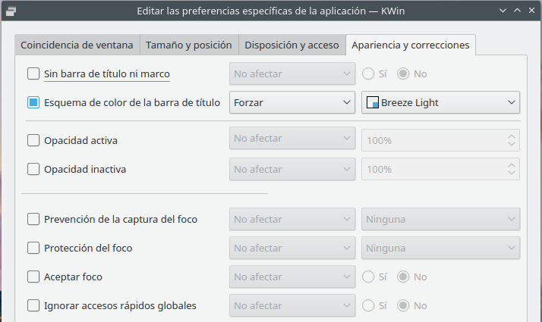This screenshot has width=542, height=322.
Task: Enable the 'Sin barra de título ni marco' checkbox
Action: click(33, 74)
